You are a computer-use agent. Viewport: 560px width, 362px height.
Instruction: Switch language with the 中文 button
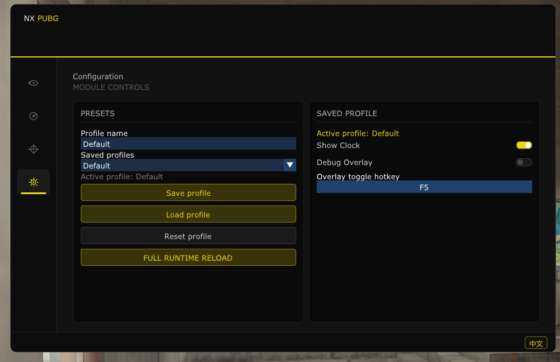pyautogui.click(x=536, y=343)
